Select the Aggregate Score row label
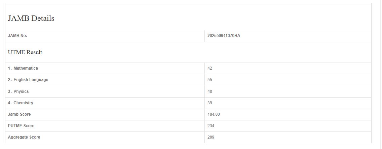This screenshot has height=149, width=382. coord(24,137)
